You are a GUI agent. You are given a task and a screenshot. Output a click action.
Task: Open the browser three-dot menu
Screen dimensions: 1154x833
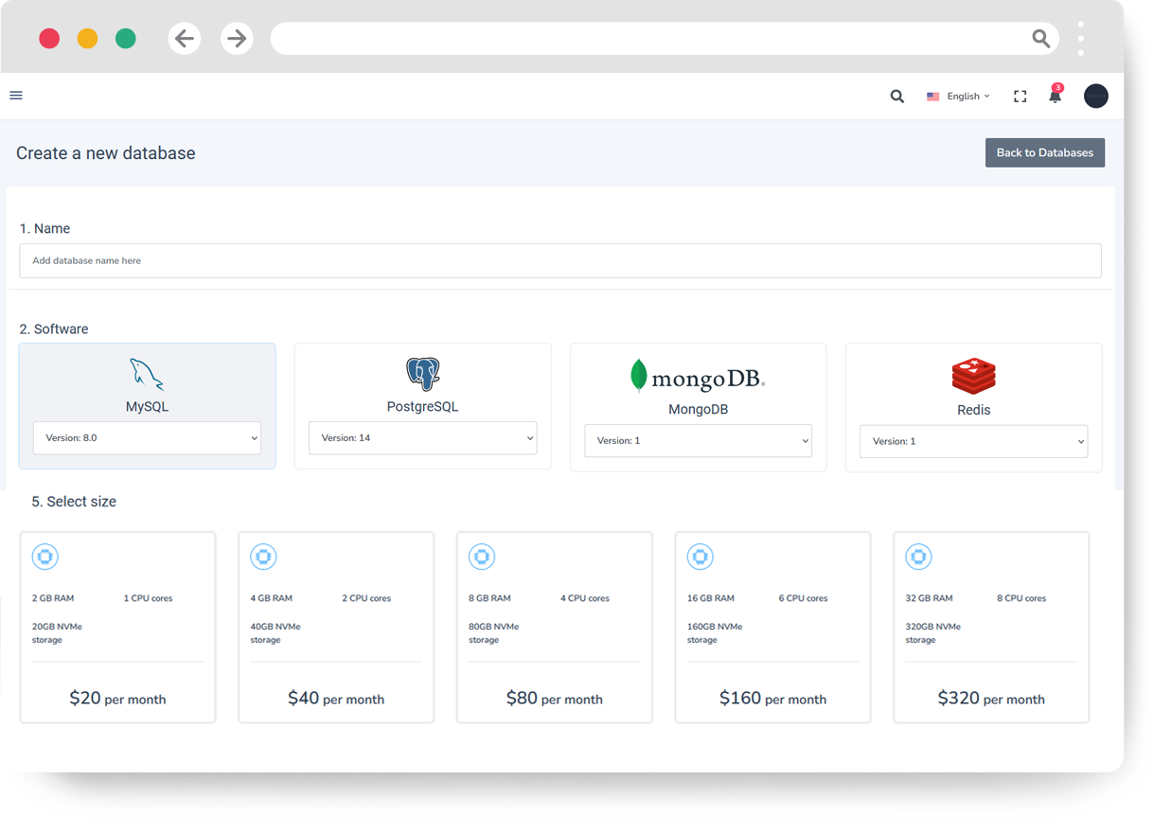point(1080,38)
